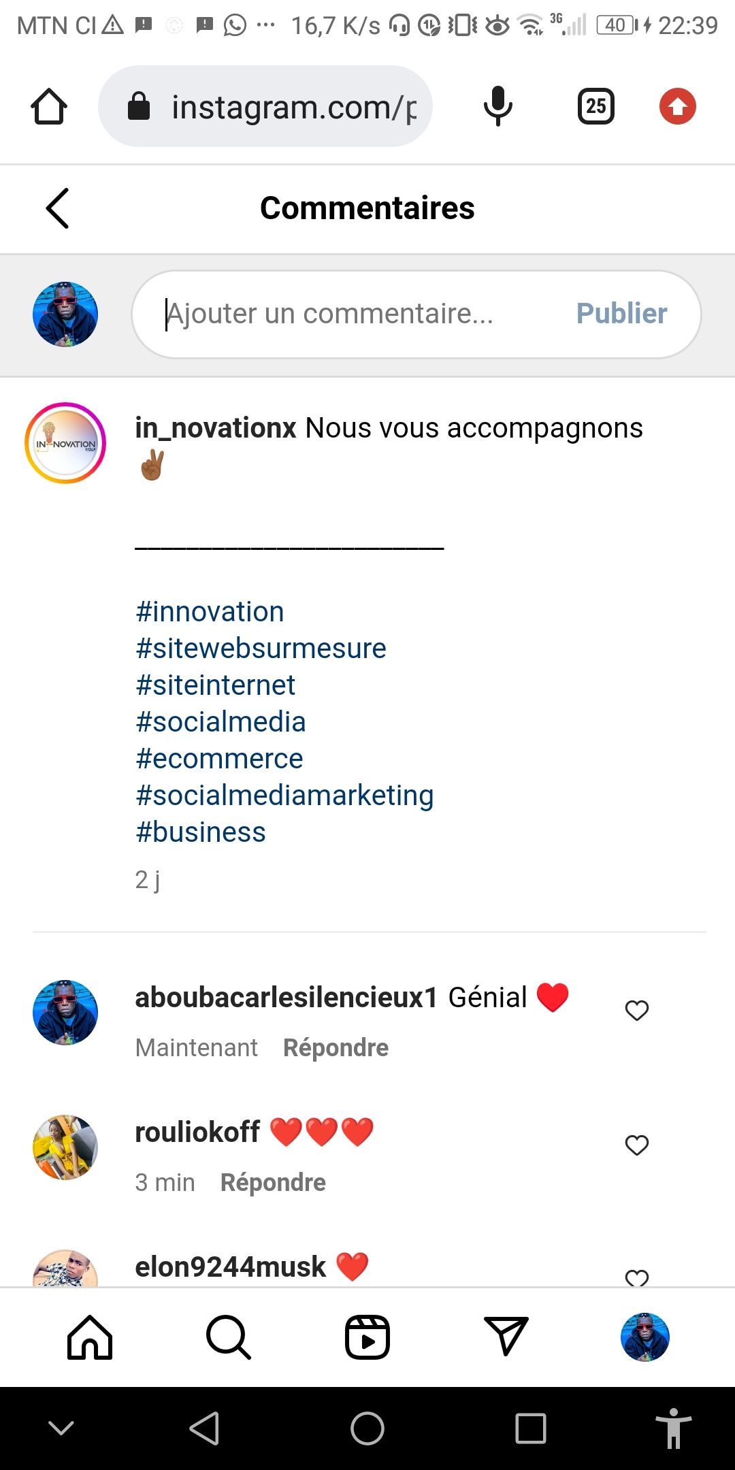Go back using the Commentaires back arrow
This screenshot has width=735, height=1470.
[58, 208]
